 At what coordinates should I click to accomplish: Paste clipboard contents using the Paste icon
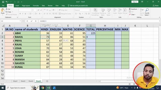[3, 10]
